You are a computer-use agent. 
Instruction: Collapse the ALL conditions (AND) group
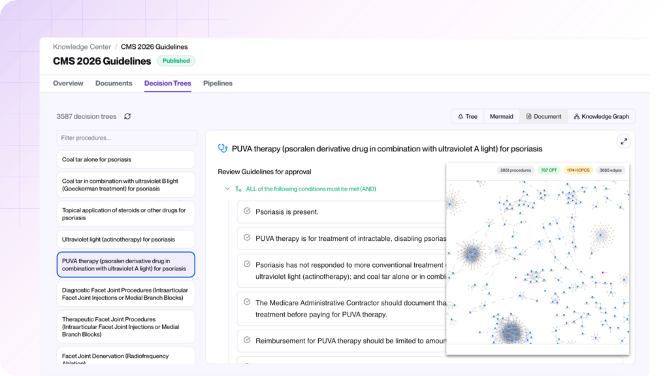coord(227,189)
